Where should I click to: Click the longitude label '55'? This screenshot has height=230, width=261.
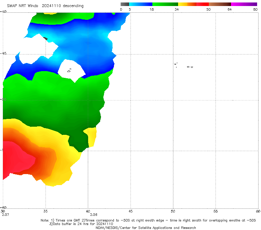point(216,211)
